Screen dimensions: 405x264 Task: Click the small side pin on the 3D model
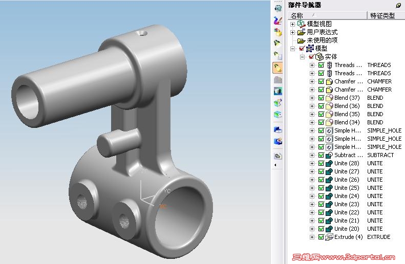pyautogui.click(x=119, y=143)
